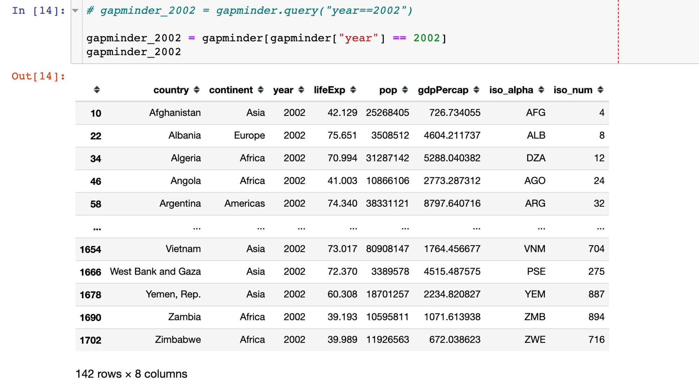Screen dimensions: 699x385
Task: Select the Albania country cell
Action: pos(185,135)
